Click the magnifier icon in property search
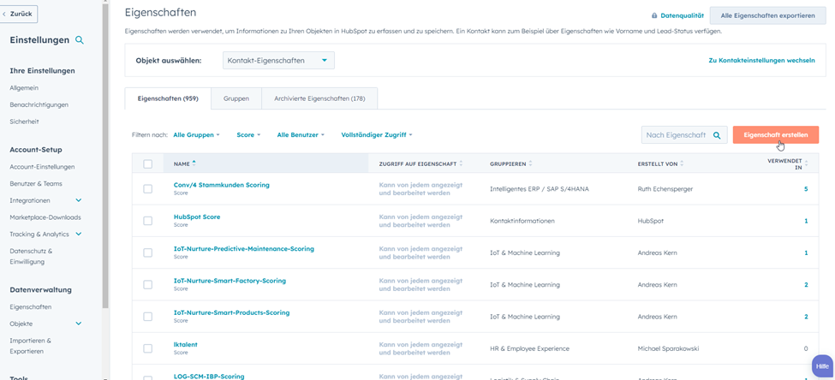The width and height of the screenshot is (835, 380). 717,135
